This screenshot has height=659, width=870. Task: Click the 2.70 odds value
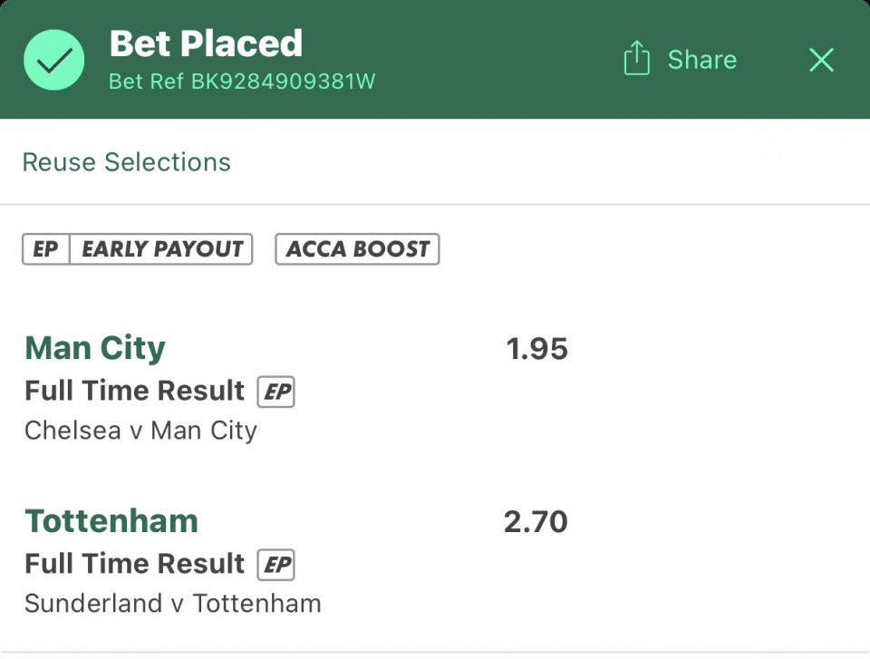[x=536, y=522]
